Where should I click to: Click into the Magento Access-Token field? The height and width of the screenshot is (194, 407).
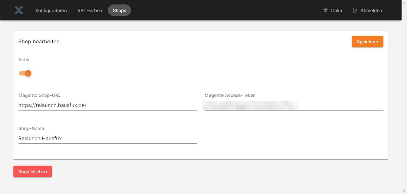293,105
